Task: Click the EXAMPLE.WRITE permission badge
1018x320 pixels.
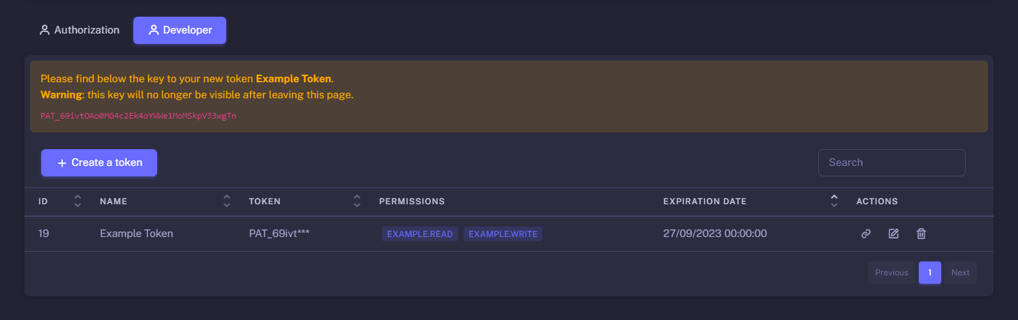Action: (503, 234)
